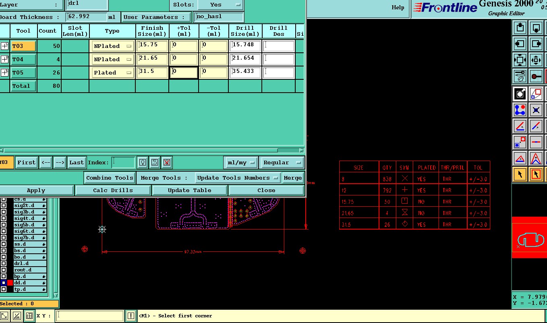Screen dimensions: 547x323
Task: Click Drill Size field showing 35.433
Action: 245,72
